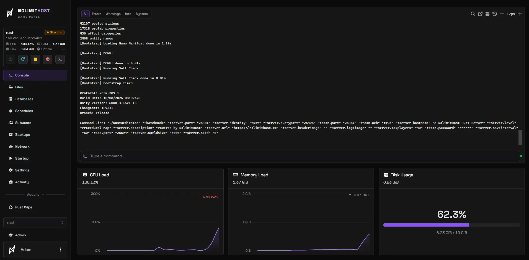Focus the Type a command input
The image size is (529, 260).
[300, 156]
